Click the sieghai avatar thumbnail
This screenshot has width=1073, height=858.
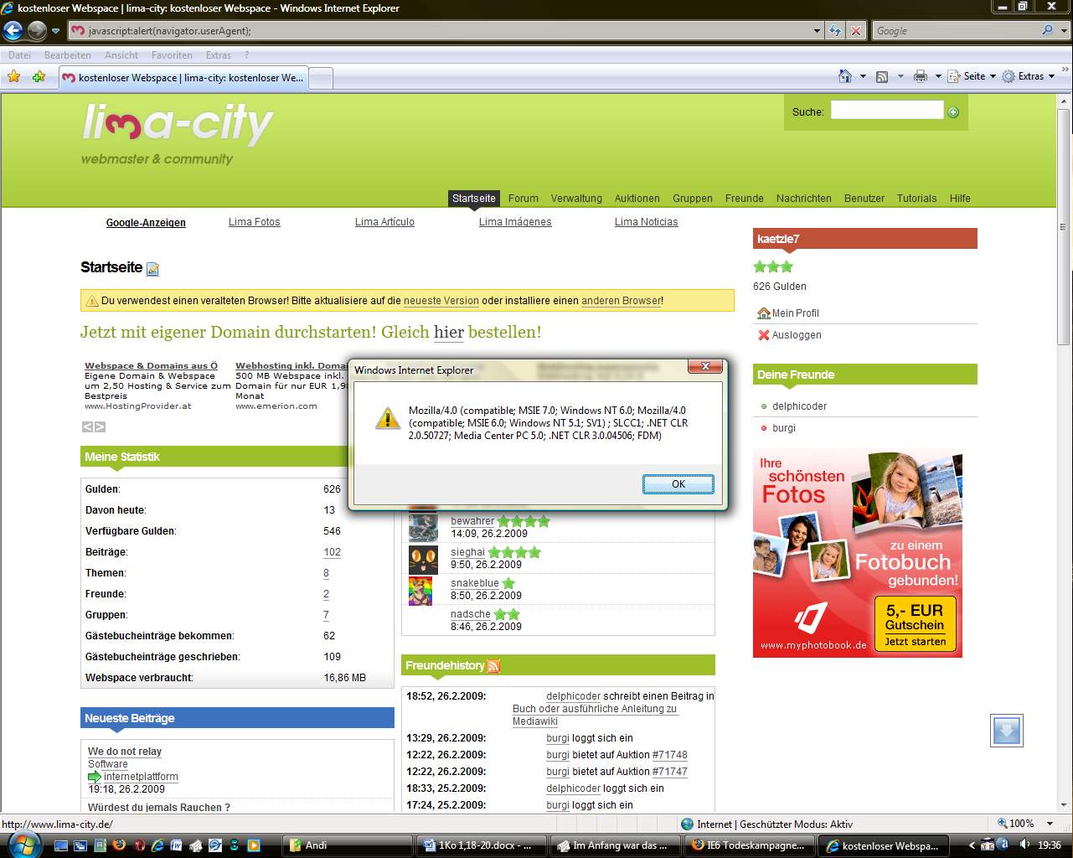pos(423,560)
